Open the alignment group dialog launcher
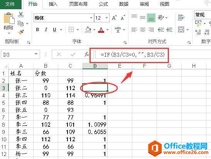The height and width of the screenshot is (159, 211). tap(189, 43)
